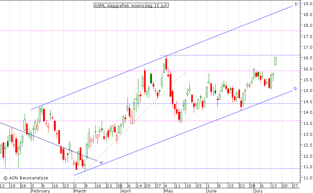The image size is (313, 193).
Task: Select the 15.0 price axis label
Action: point(308,91)
